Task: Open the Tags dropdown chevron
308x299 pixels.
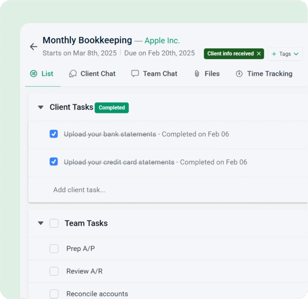Action: [296, 54]
